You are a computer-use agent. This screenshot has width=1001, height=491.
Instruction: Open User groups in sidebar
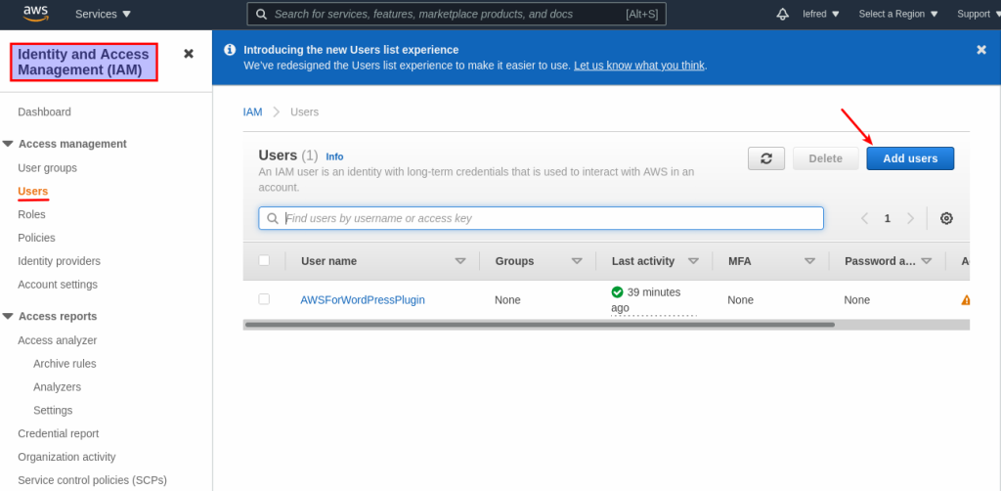pyautogui.click(x=47, y=168)
